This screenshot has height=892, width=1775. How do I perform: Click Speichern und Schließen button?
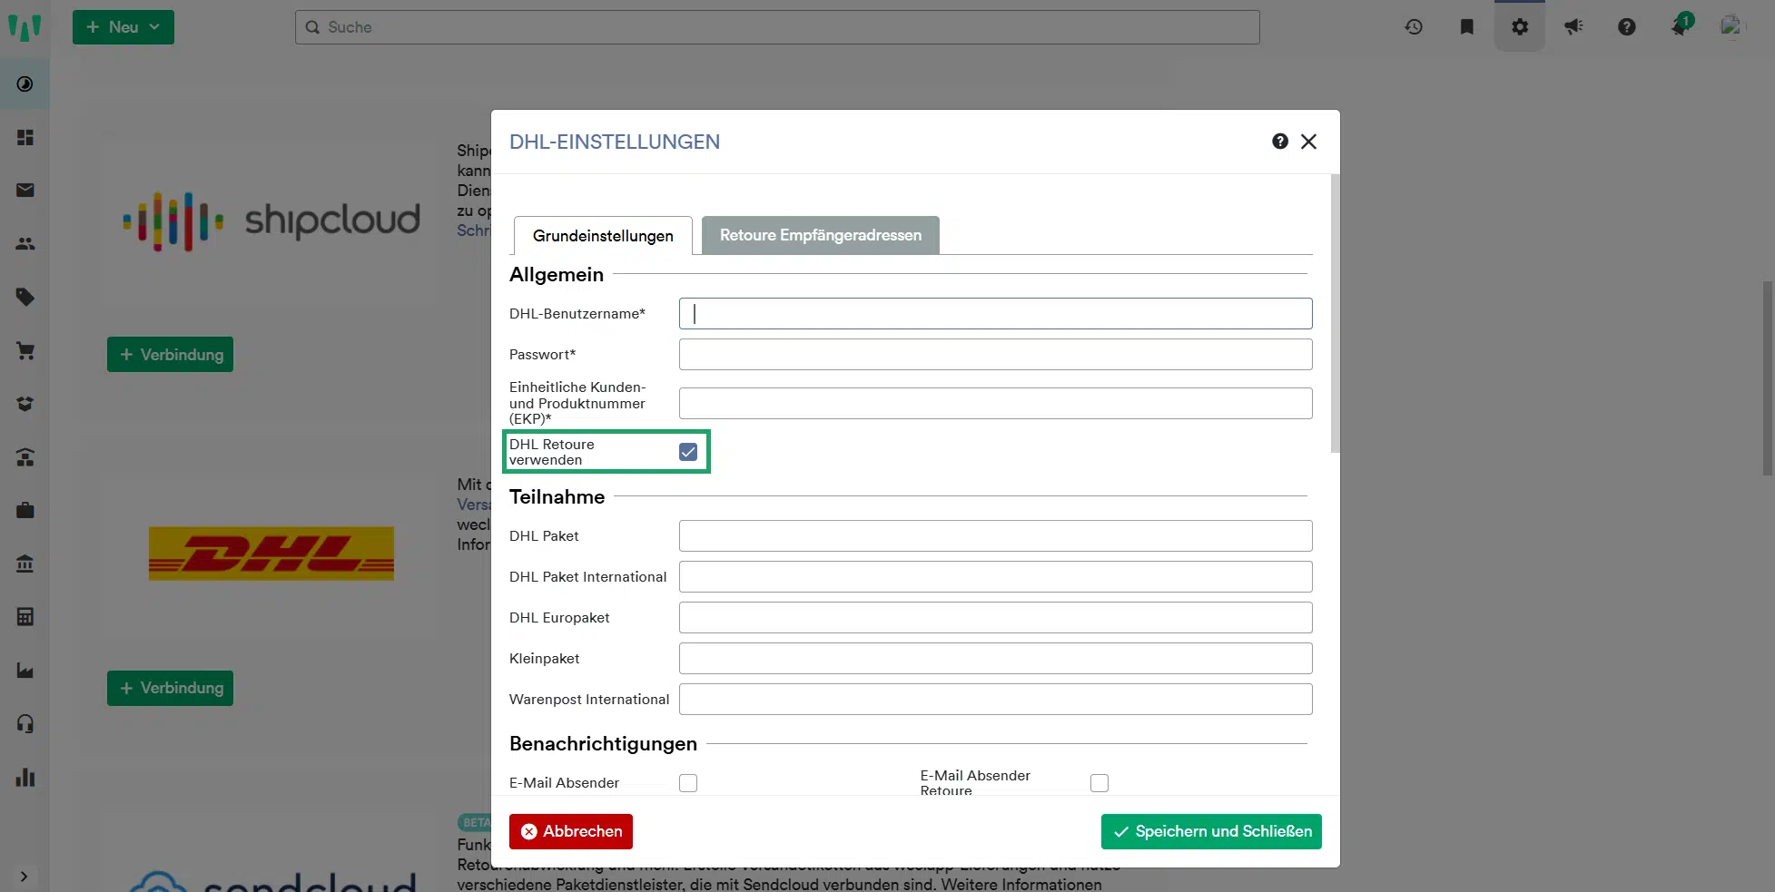click(x=1211, y=831)
